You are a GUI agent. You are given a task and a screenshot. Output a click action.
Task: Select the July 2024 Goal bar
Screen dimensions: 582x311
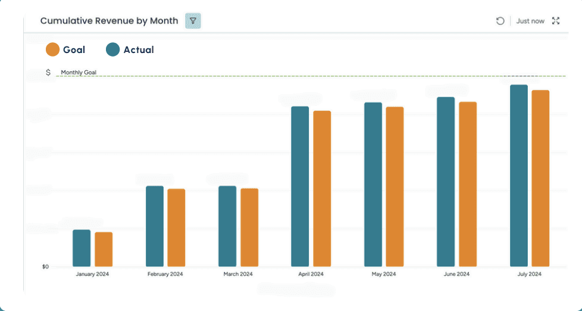click(x=540, y=178)
